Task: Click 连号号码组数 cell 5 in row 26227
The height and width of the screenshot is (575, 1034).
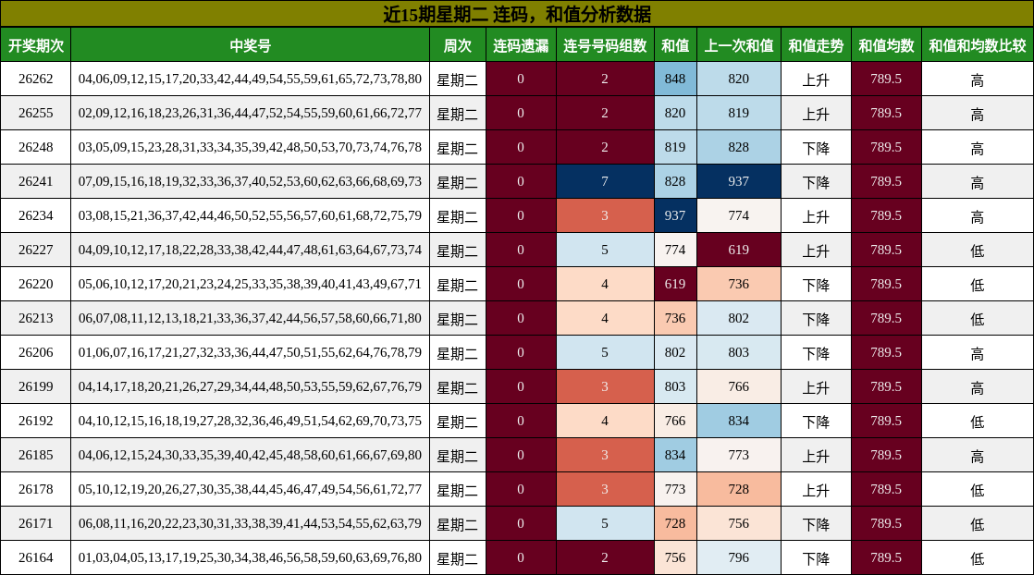Action: click(606, 250)
